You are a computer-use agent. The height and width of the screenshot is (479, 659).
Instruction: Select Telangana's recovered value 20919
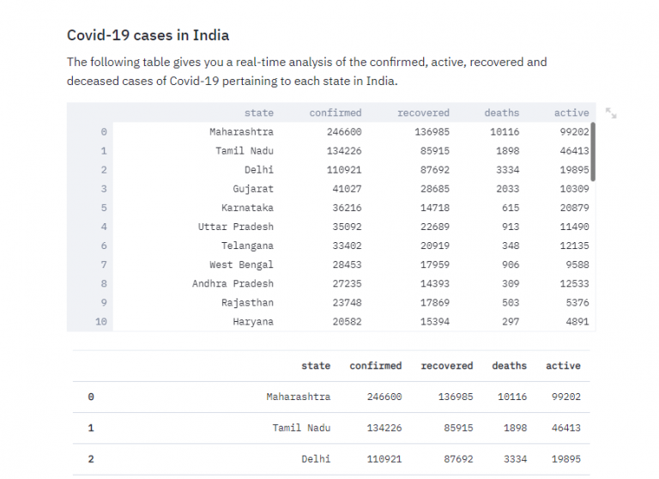pos(434,246)
